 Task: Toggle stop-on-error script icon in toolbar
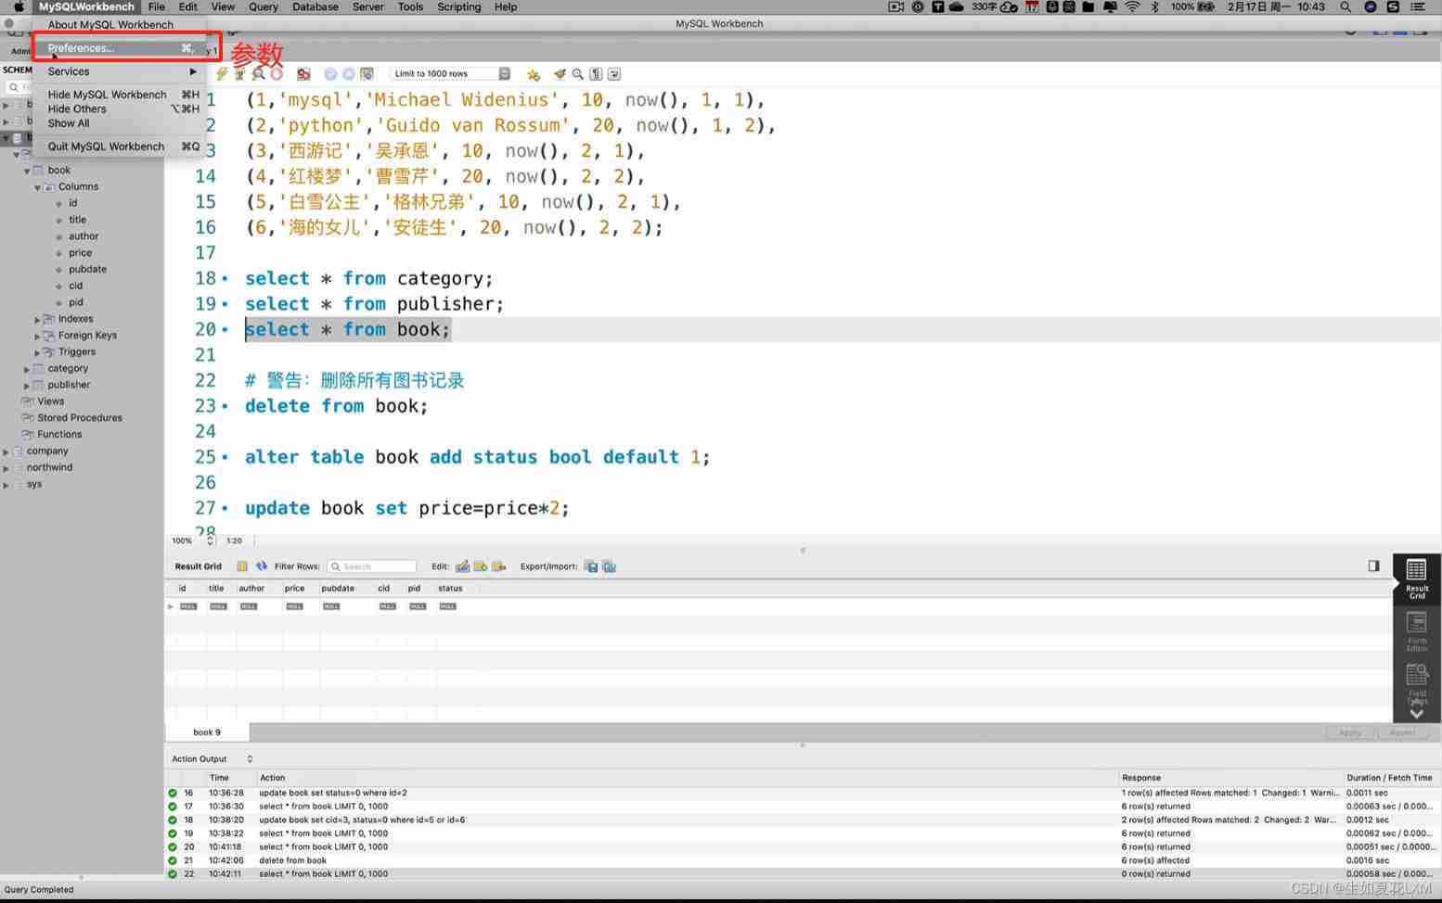(x=303, y=74)
